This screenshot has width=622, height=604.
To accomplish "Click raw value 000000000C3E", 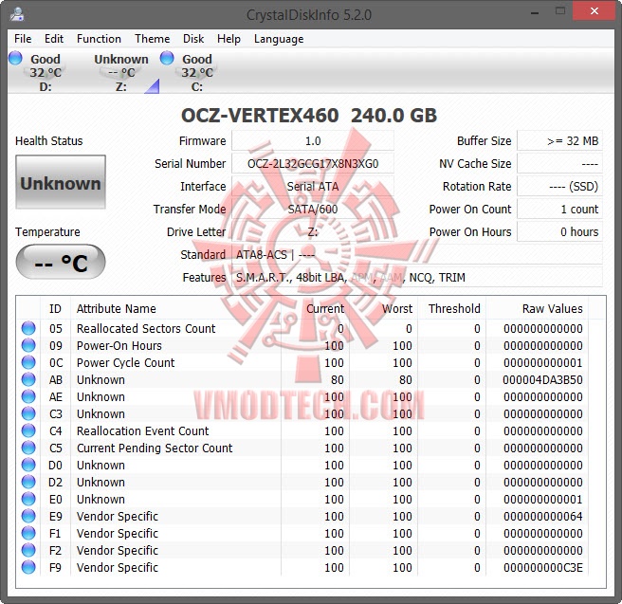I will 542,568.
